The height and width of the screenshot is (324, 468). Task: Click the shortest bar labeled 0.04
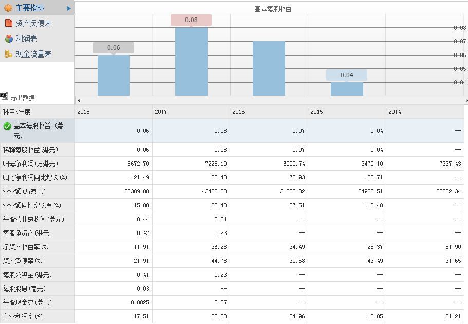coord(347,89)
